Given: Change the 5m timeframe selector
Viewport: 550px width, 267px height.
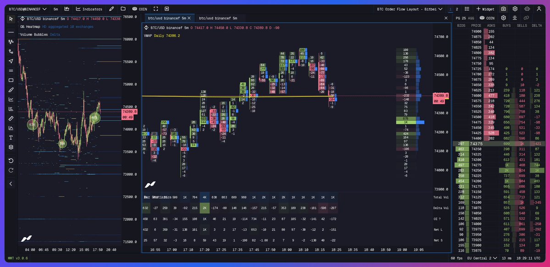Looking at the screenshot, I should [x=56, y=9].
